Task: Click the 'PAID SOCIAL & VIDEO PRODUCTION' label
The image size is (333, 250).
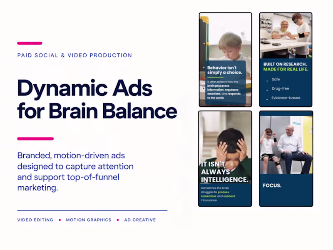Action: 75,55
